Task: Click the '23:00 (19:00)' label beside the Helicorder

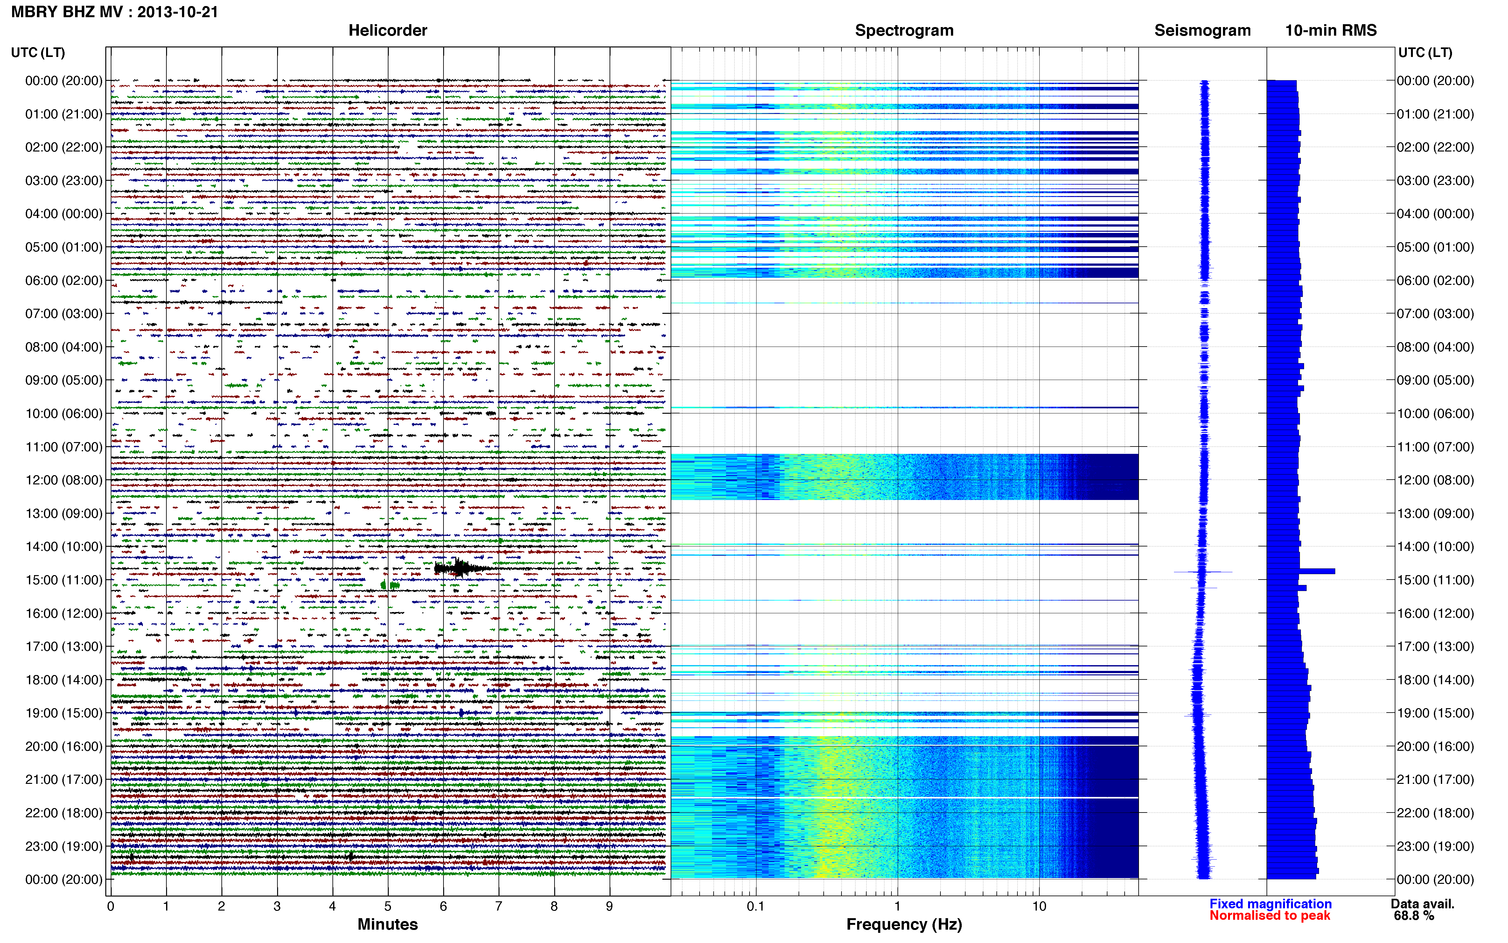Action: pos(64,846)
